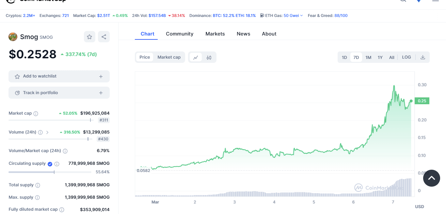
Task: Show info tooltip for Total supply
Action: tap(38, 185)
